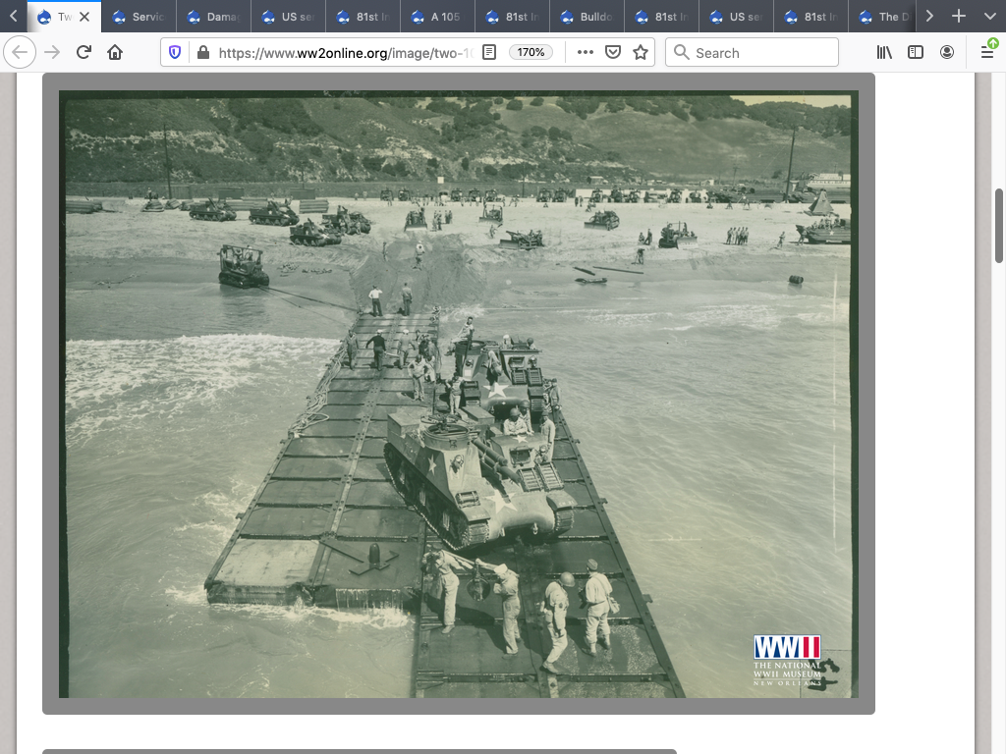Screen dimensions: 1006x754
Task: Expand the list all tabs dropdown
Action: click(989, 17)
